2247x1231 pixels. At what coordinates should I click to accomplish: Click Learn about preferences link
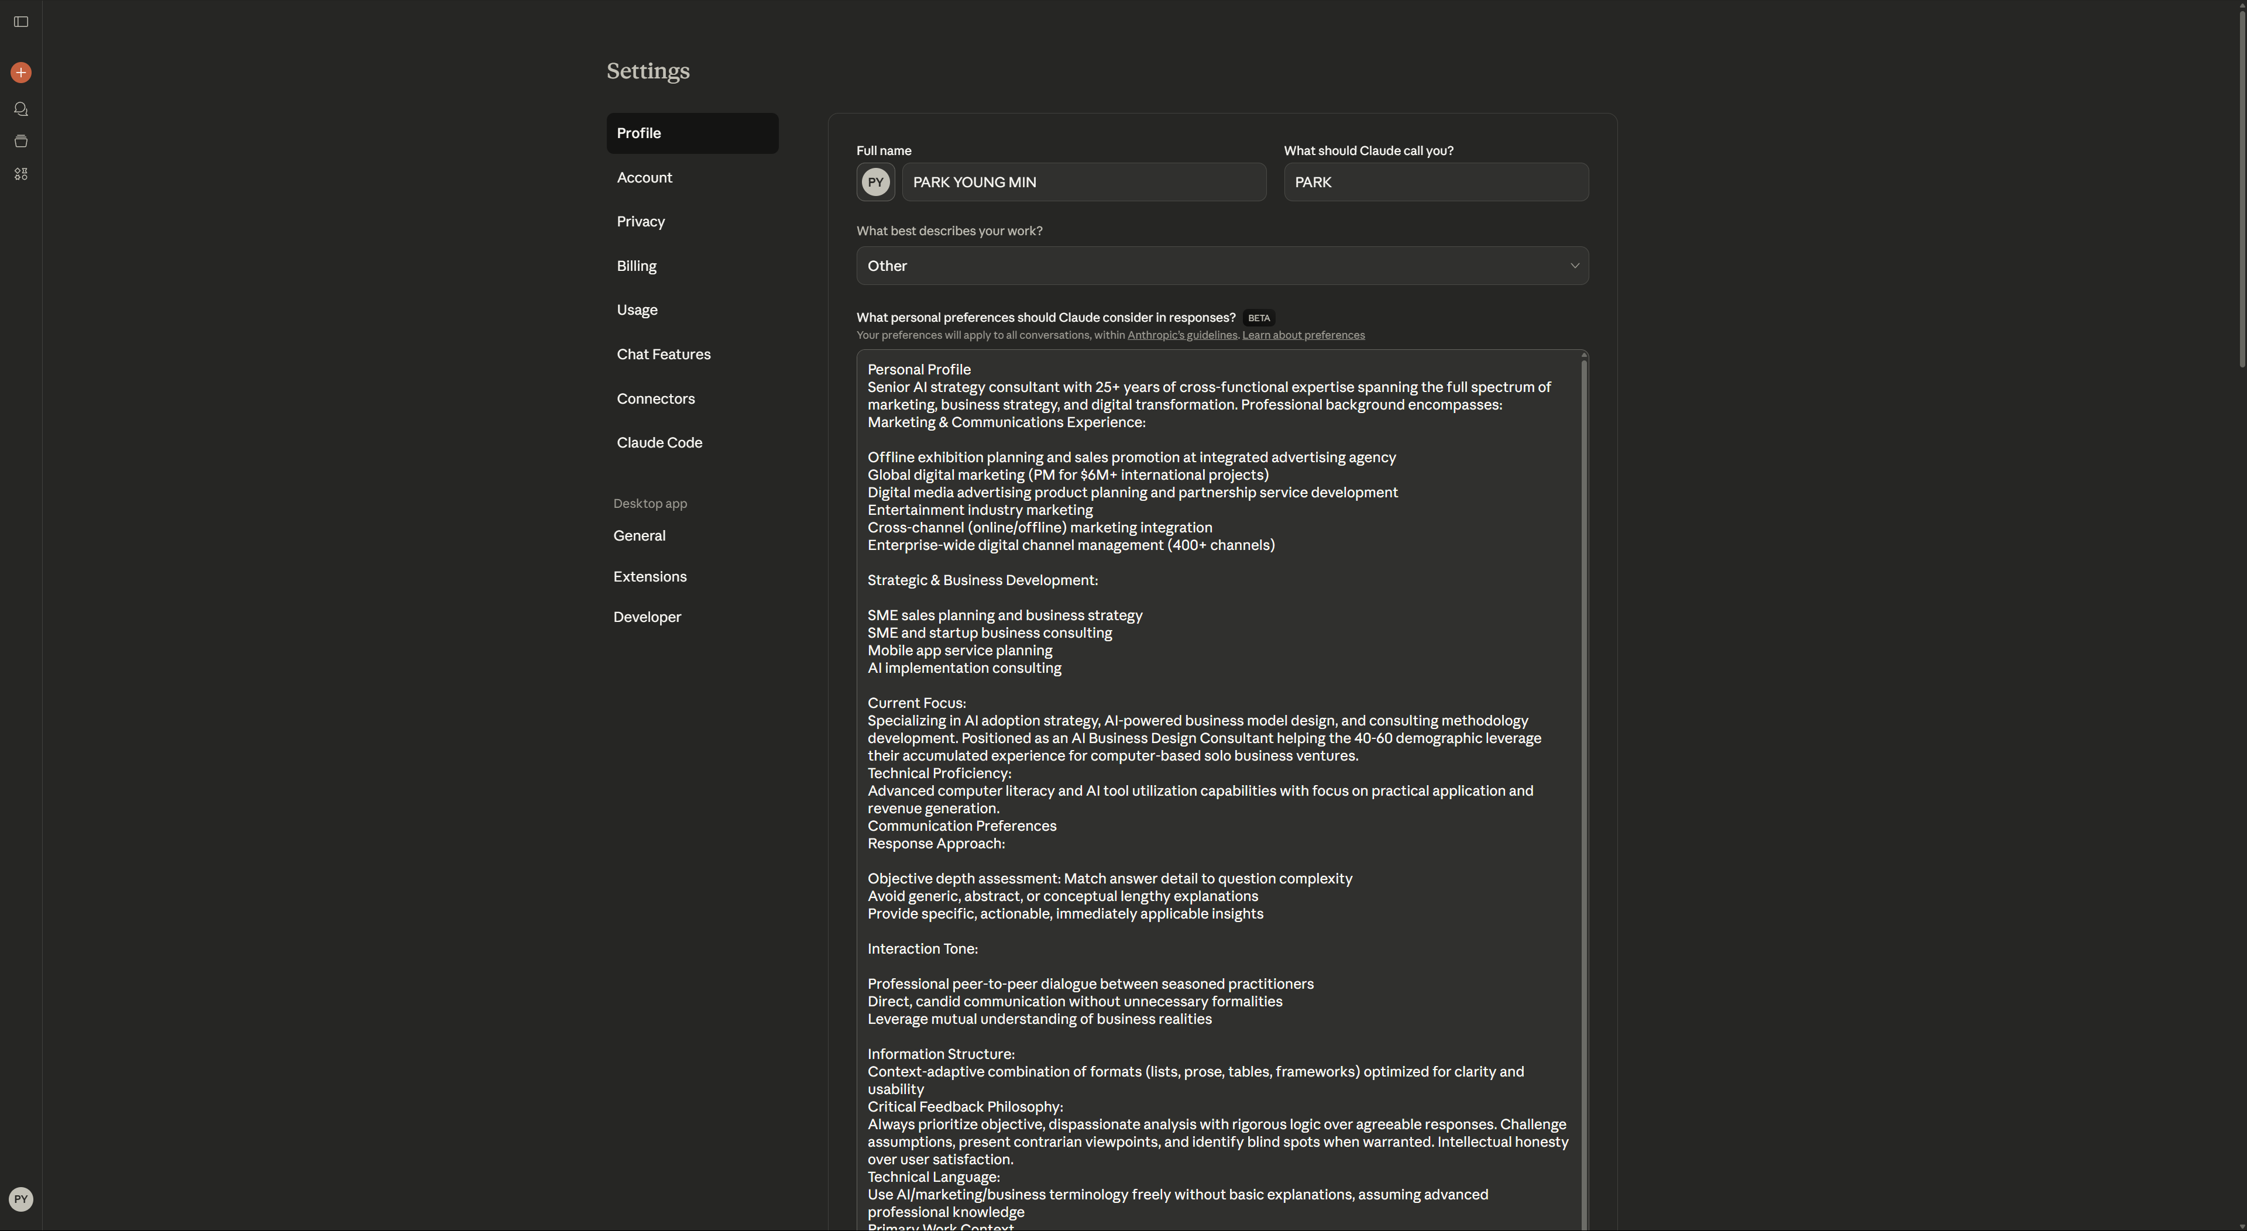tap(1303, 336)
